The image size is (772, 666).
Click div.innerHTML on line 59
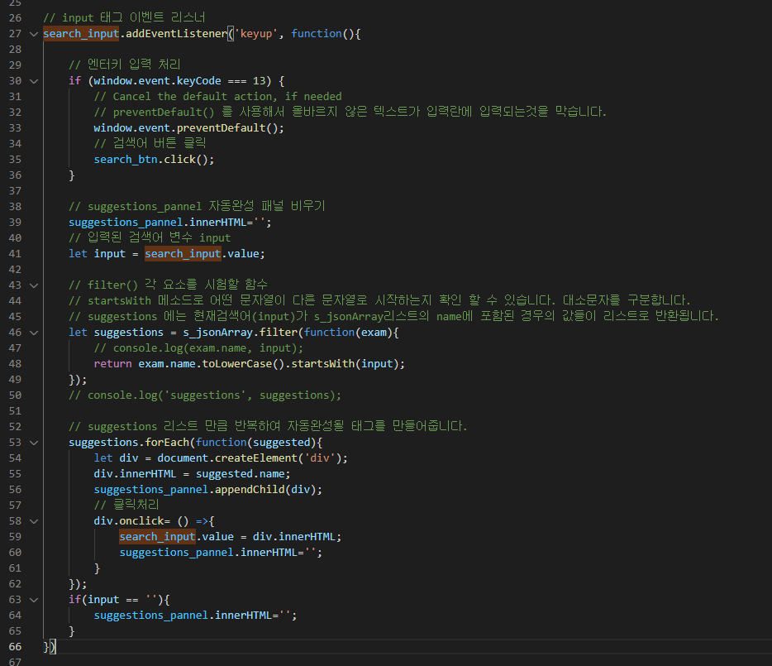(294, 537)
